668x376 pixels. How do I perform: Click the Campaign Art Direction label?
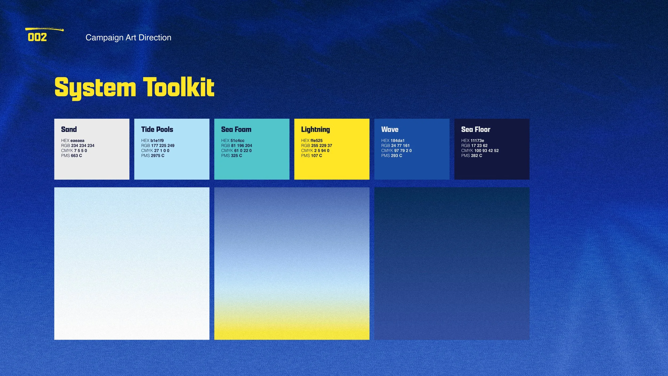128,37
